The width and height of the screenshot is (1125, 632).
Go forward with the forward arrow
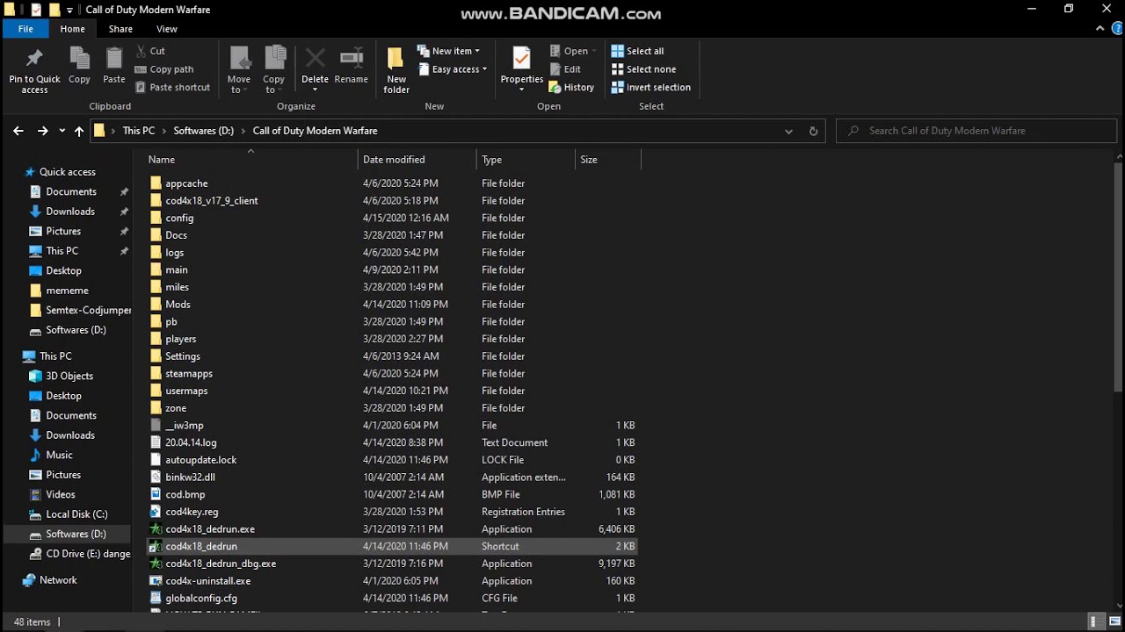42,131
